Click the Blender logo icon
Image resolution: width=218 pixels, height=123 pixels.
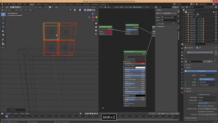[2, 4]
